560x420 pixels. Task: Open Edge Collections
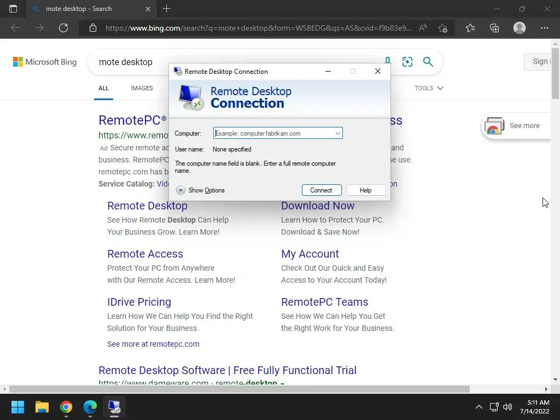494,28
